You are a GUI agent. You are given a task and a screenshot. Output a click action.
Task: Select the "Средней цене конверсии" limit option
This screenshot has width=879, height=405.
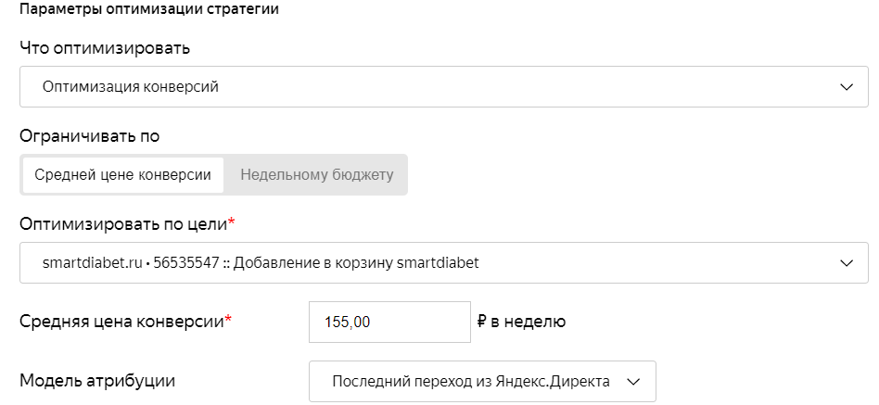[x=123, y=174]
